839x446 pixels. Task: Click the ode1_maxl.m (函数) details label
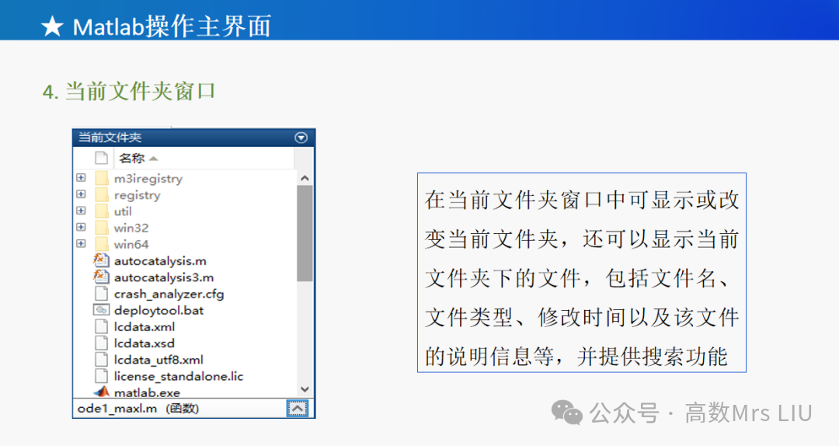tap(138, 409)
